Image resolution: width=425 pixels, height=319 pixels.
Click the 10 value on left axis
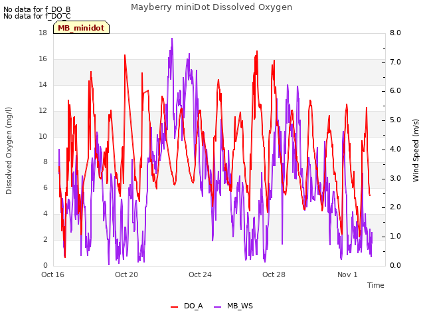pyautogui.click(x=42, y=136)
